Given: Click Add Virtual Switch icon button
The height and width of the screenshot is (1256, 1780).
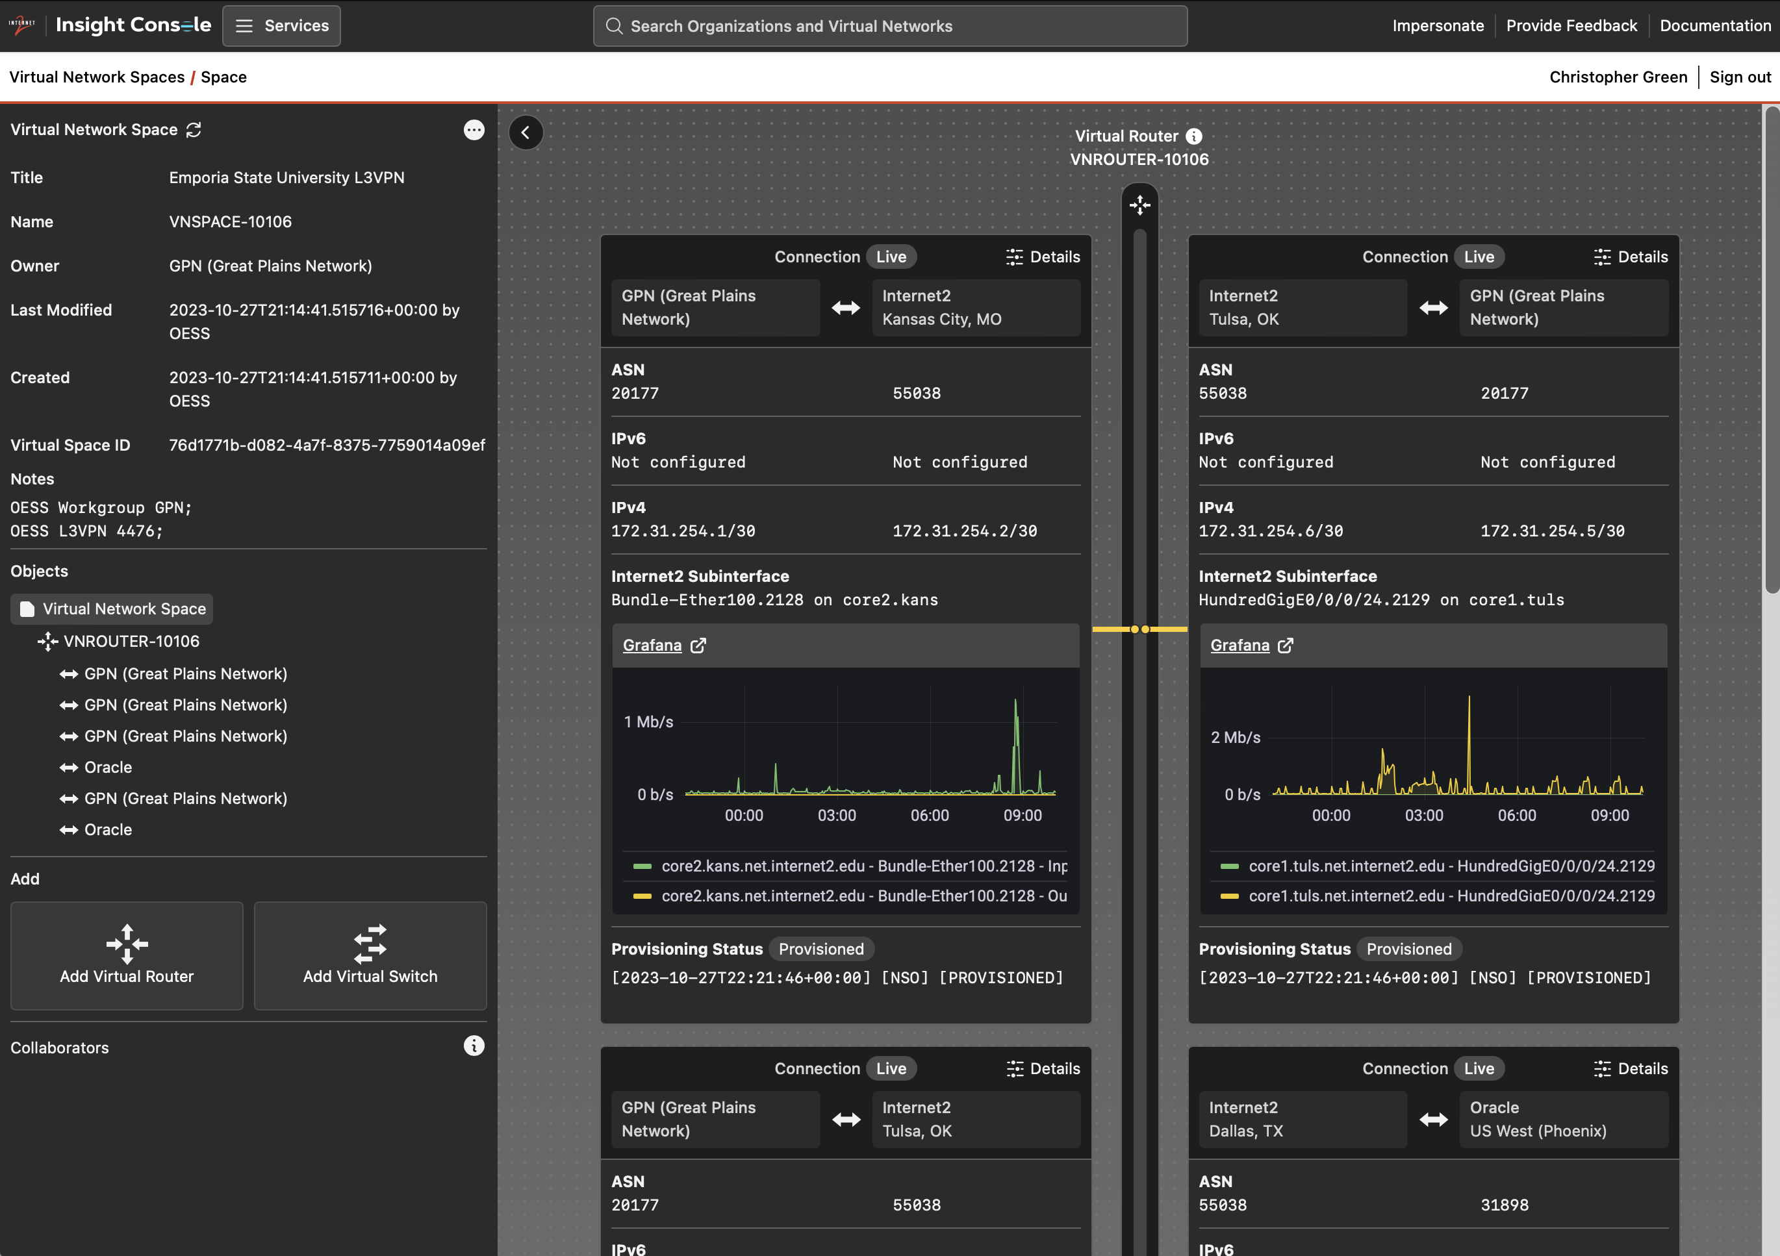Looking at the screenshot, I should point(370,955).
